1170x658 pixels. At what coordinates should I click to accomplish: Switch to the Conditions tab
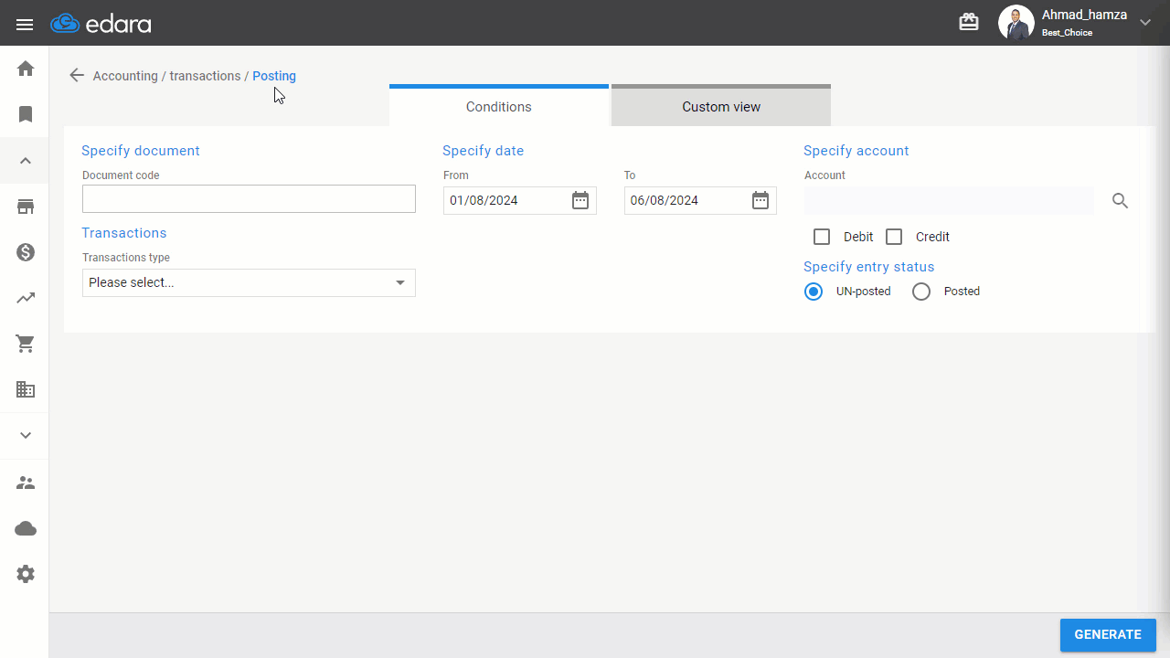499,106
